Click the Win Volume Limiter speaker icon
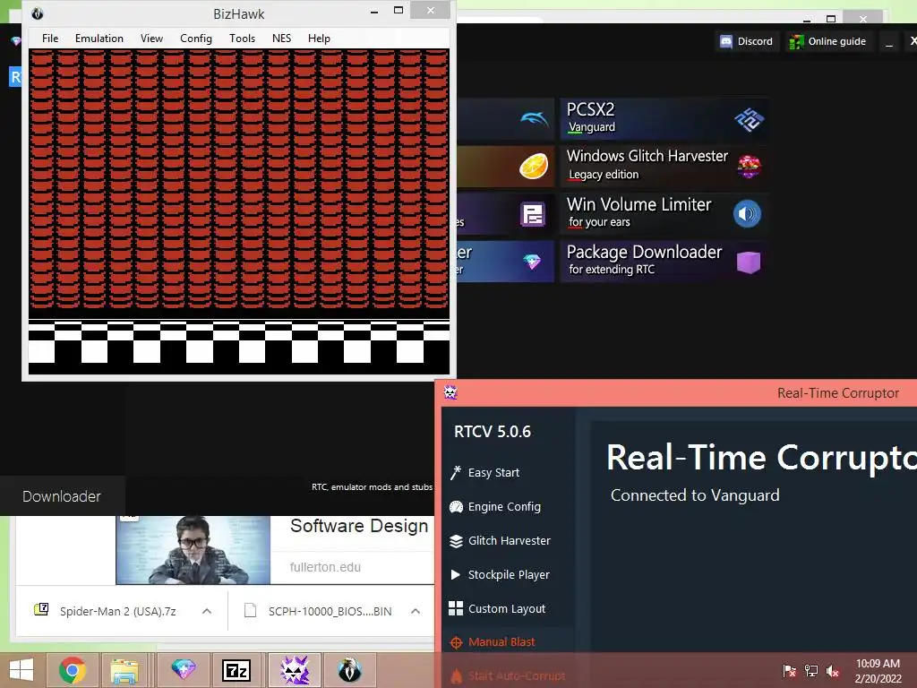Image resolution: width=917 pixels, height=688 pixels. pos(748,214)
